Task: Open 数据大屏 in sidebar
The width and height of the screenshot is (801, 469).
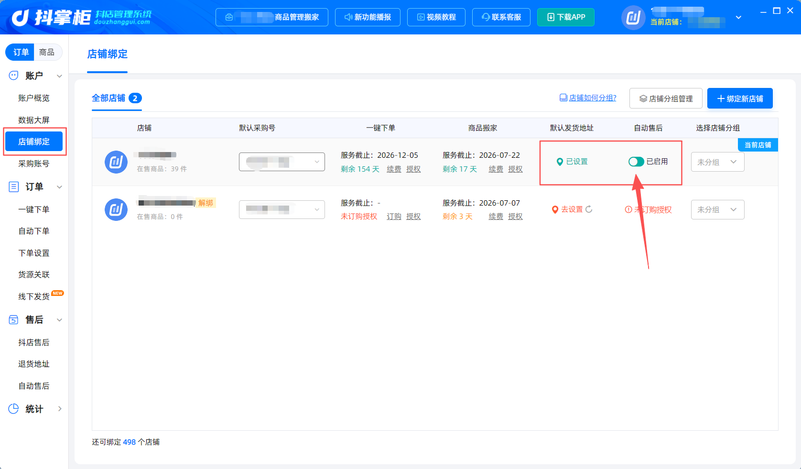Action: point(34,120)
